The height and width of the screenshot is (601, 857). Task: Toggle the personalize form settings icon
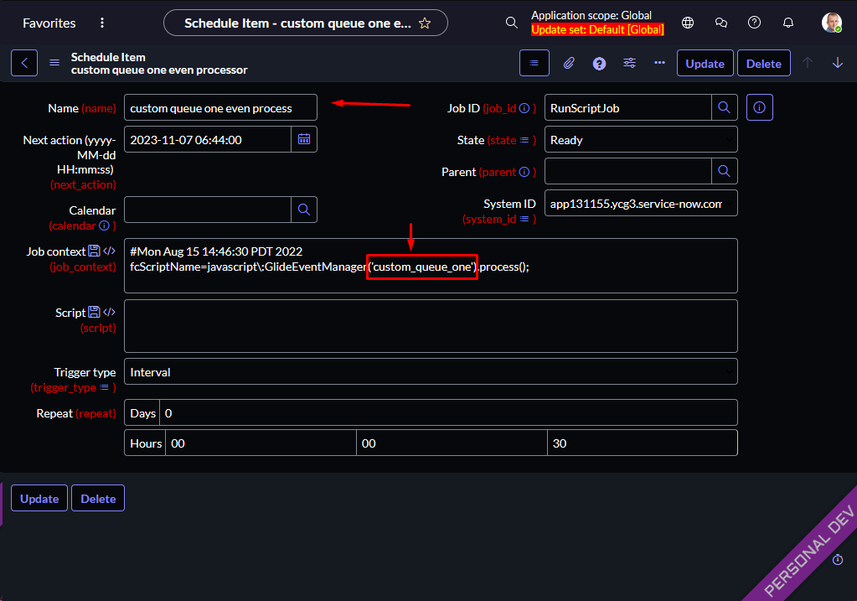[630, 63]
